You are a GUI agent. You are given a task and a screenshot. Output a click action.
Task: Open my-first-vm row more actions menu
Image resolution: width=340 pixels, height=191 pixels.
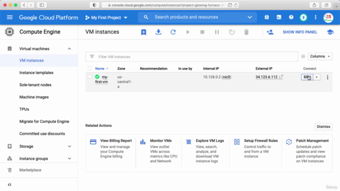(x=327, y=77)
